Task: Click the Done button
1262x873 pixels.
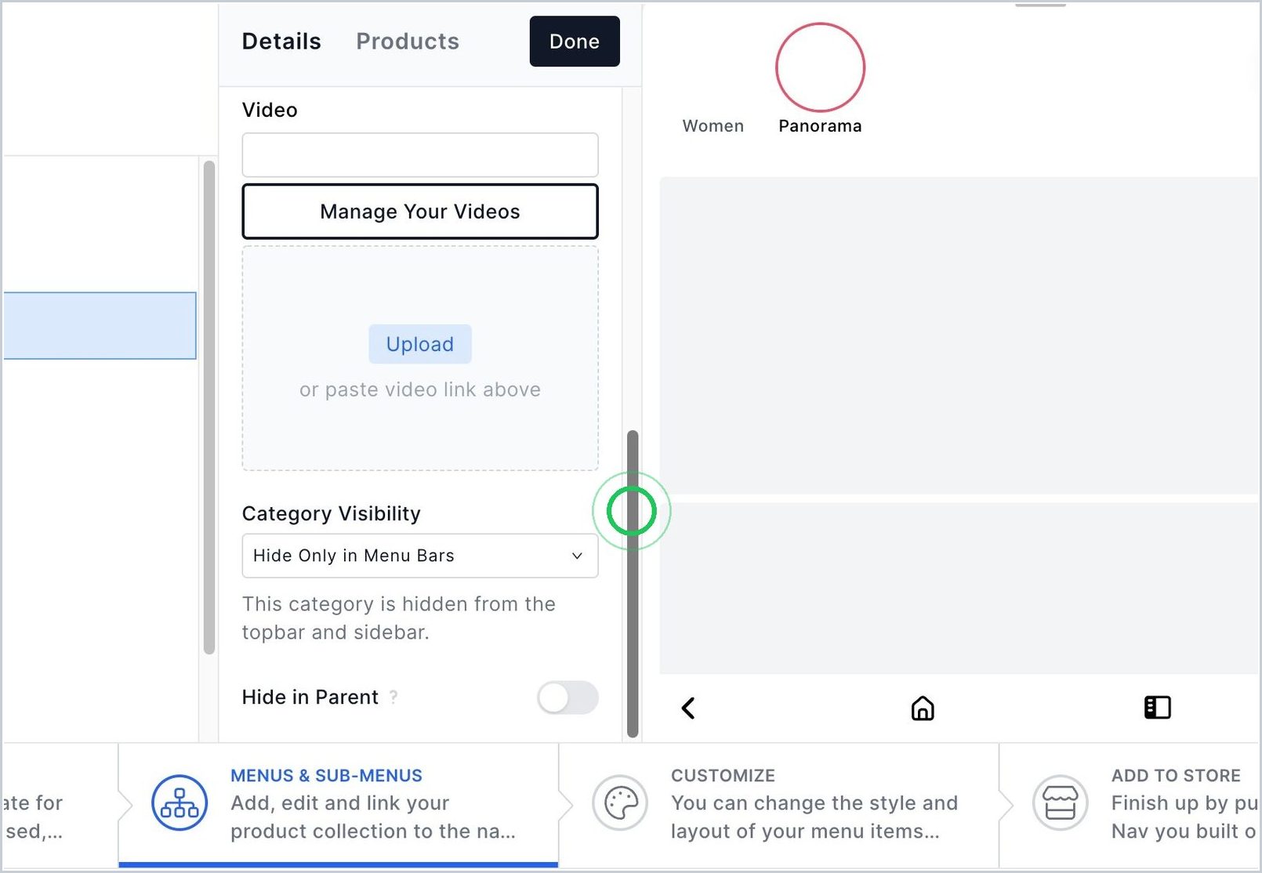Action: [575, 42]
